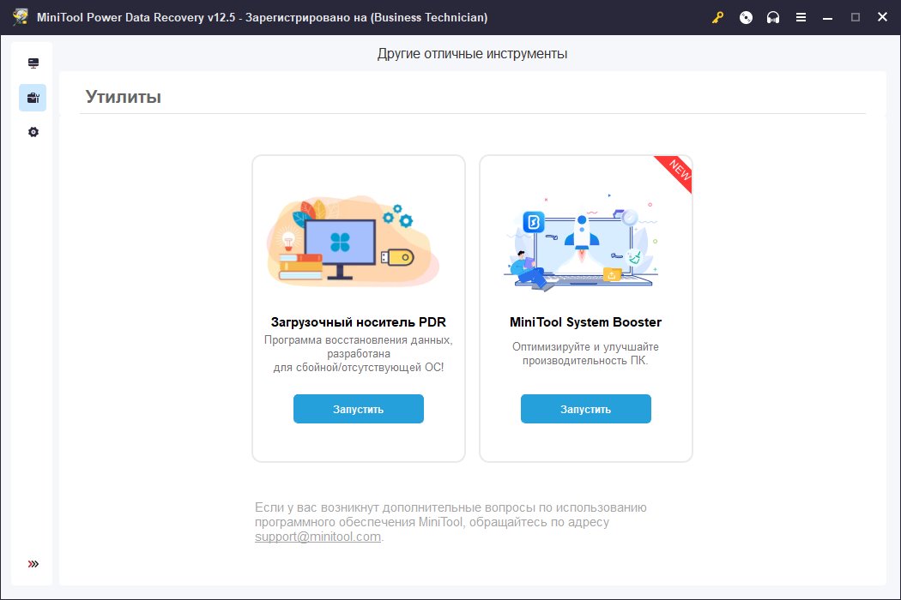Select the Utilities toolbox sidebar icon
Screen dimensions: 901x600
click(33, 98)
